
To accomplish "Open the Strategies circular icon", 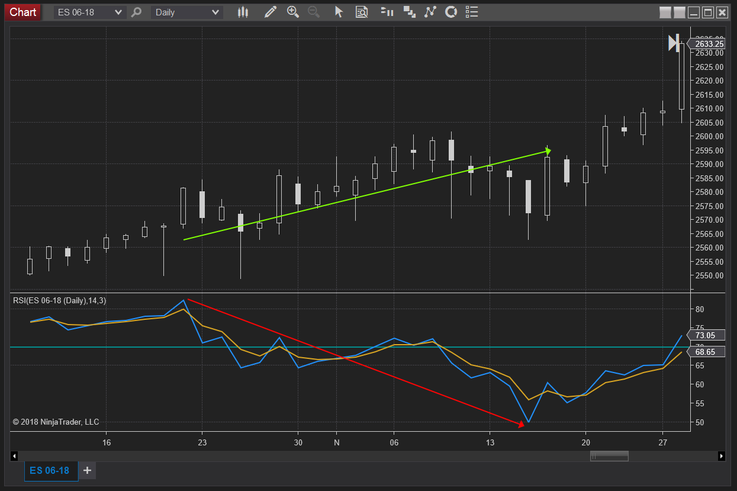I will click(x=451, y=12).
